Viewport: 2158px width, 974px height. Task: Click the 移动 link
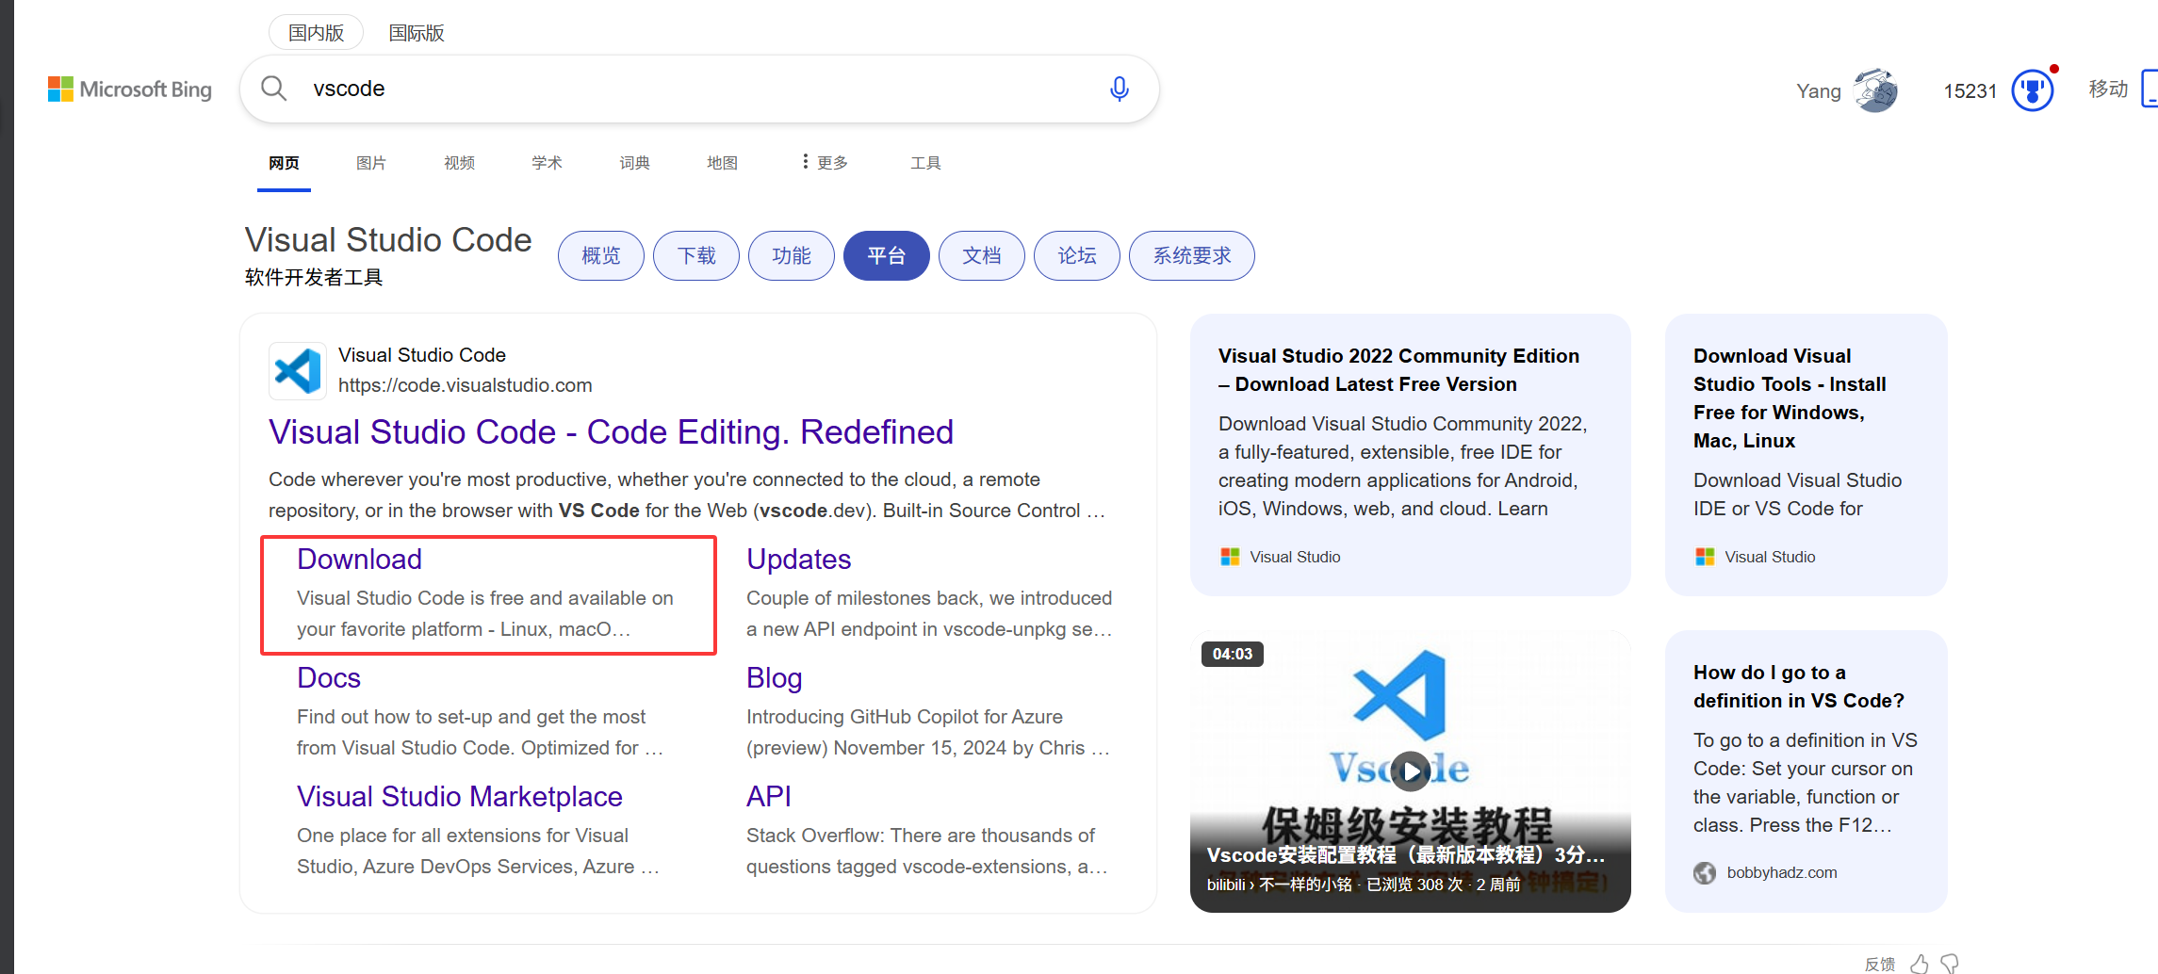pos(2108,89)
